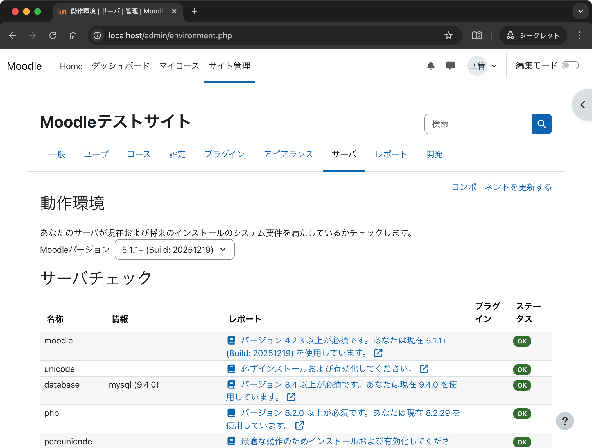Screen dimensions: 592x448
Task: Click コンポーネントを更新する link
Action: click(x=501, y=187)
